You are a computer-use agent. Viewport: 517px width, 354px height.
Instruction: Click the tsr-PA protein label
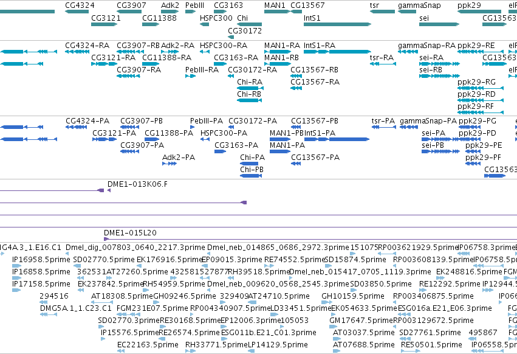pyautogui.click(x=383, y=121)
